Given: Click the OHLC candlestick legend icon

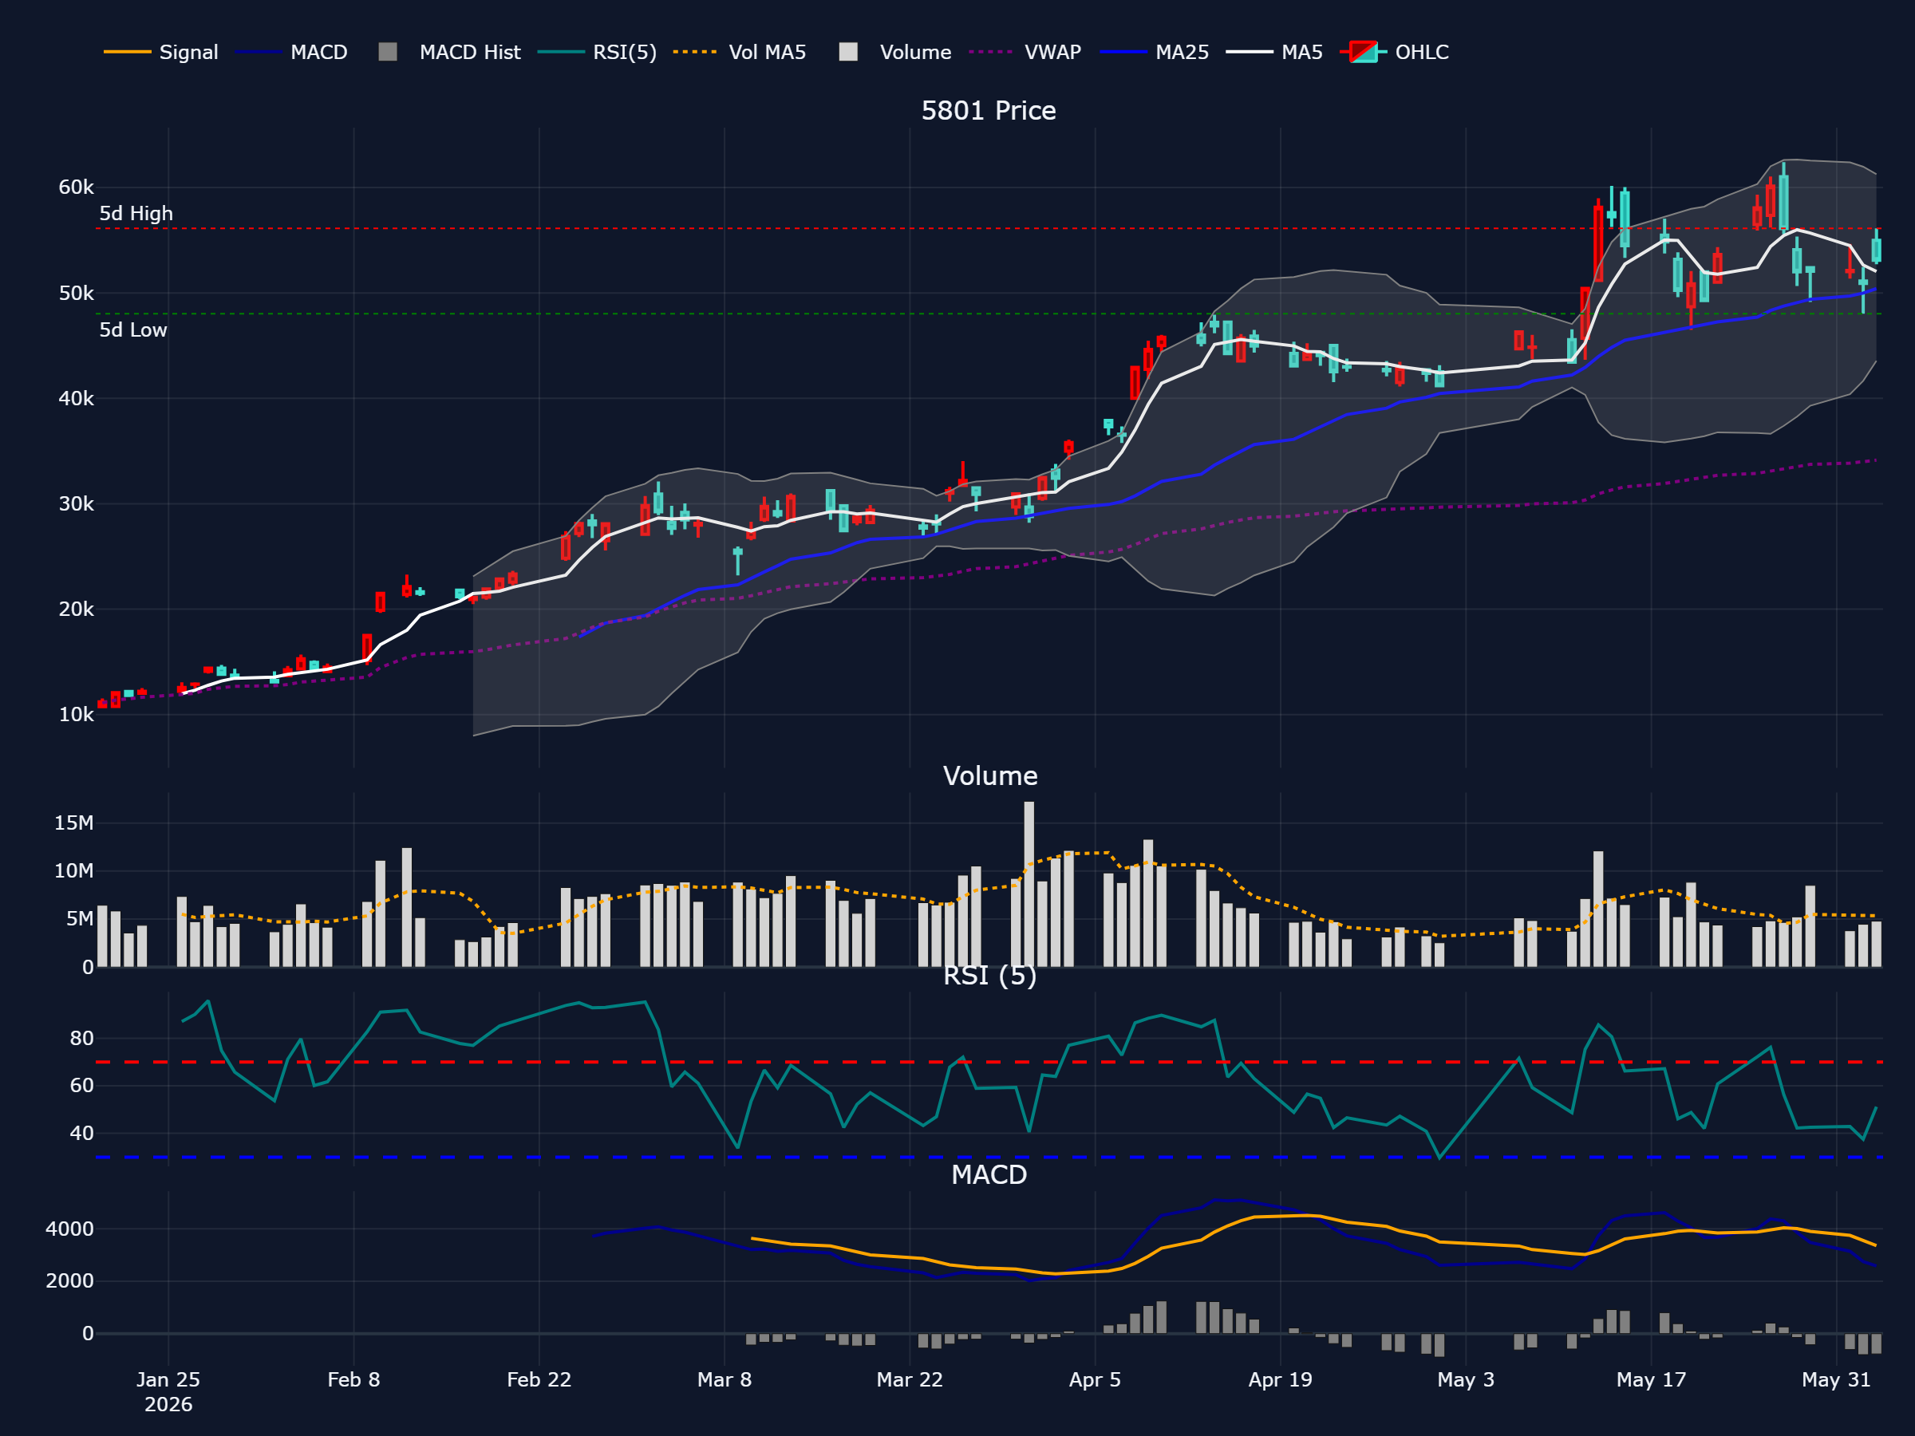Looking at the screenshot, I should (x=1364, y=52).
